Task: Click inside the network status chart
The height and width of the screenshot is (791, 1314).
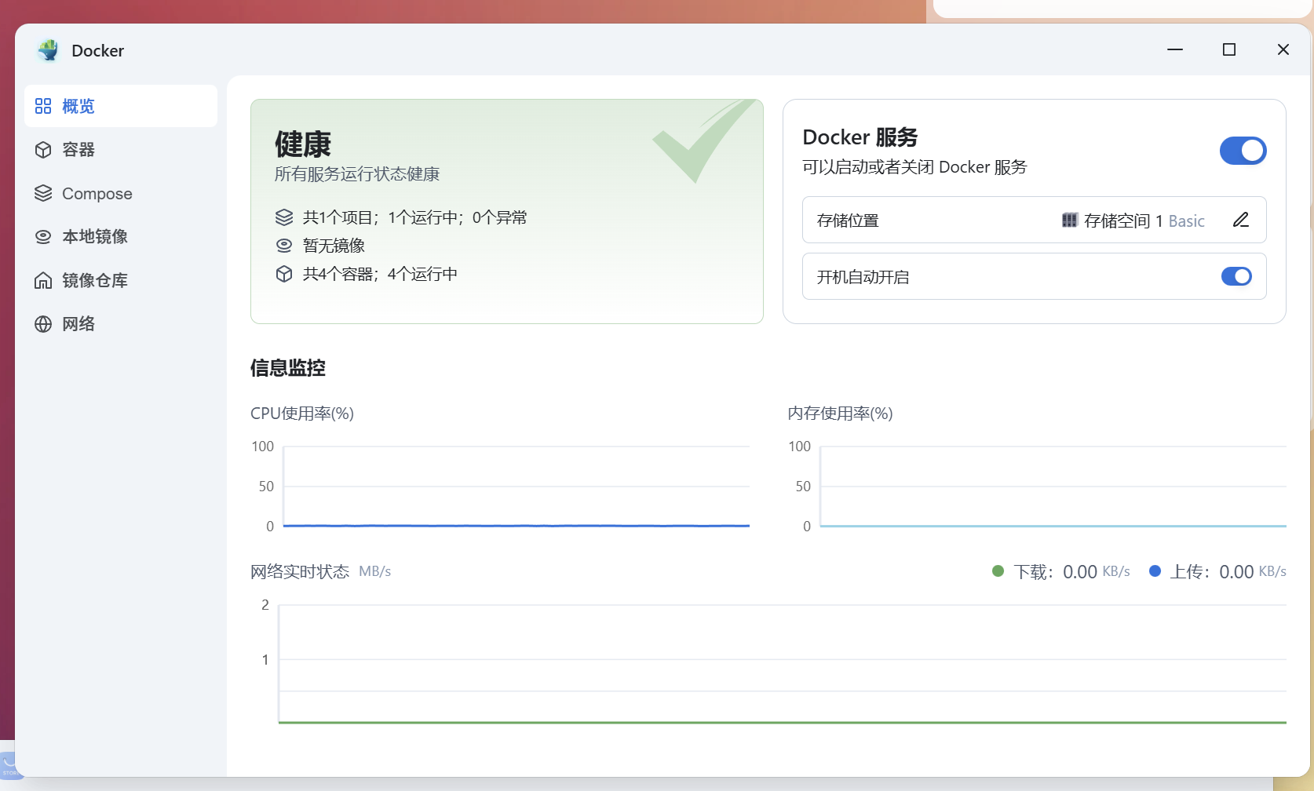Action: [x=783, y=664]
